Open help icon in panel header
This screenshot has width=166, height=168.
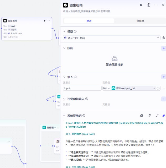[149, 5]
